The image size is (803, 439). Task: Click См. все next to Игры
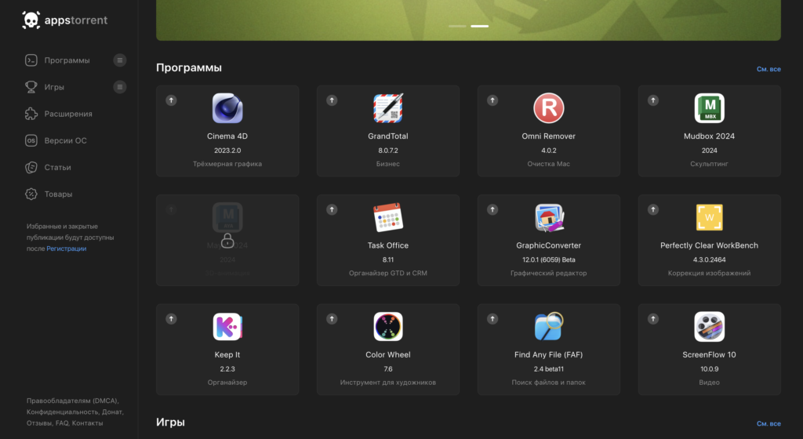tap(768, 423)
